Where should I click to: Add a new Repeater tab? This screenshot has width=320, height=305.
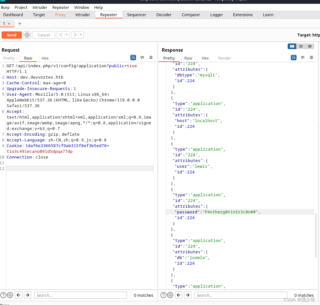coord(20,24)
